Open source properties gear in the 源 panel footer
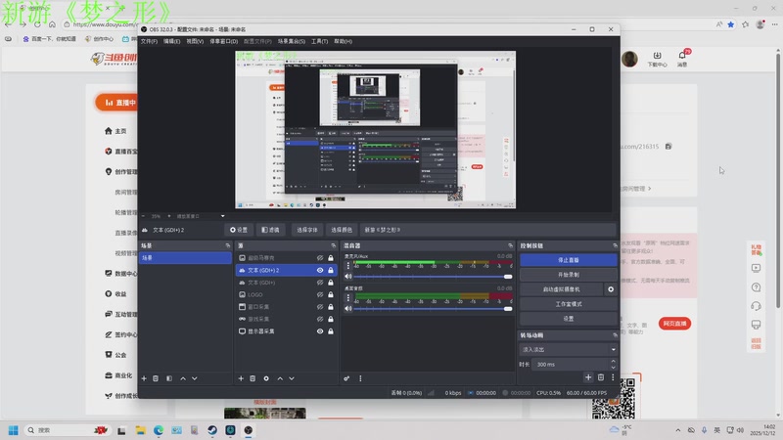This screenshot has height=440, width=783. (266, 378)
